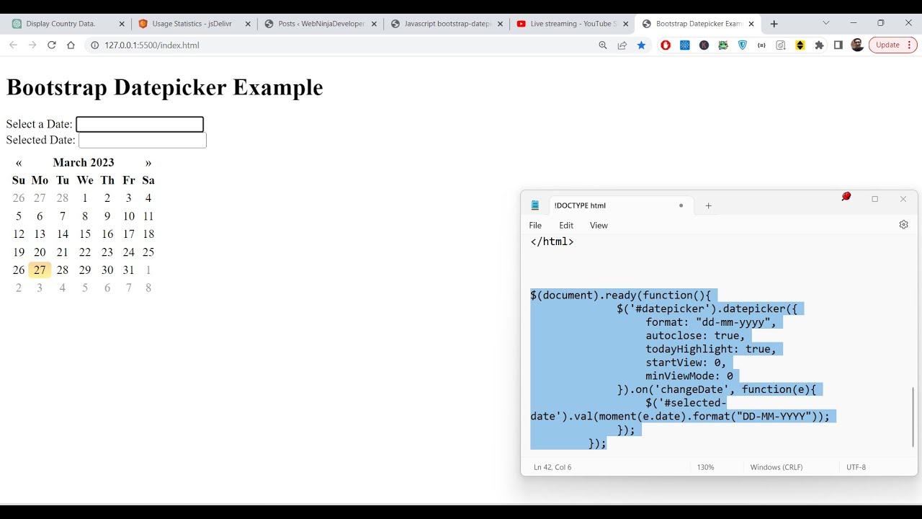Click the Home icon in Chrome toolbar
The image size is (922, 519).
point(71,45)
